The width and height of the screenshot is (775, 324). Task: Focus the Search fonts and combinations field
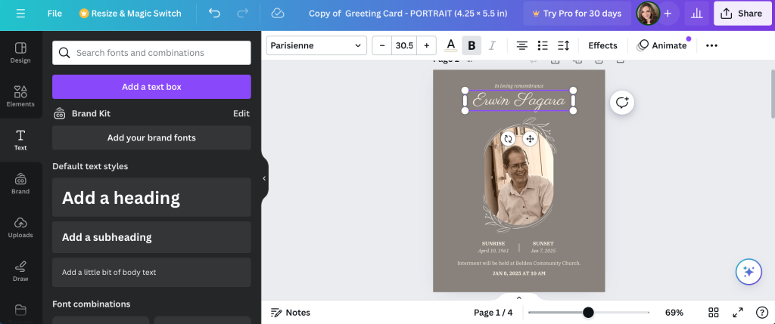pos(151,53)
